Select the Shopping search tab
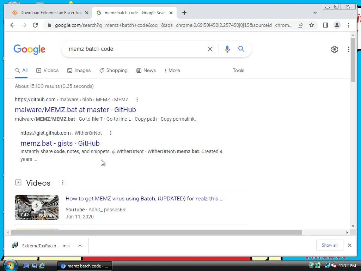 click(x=114, y=70)
